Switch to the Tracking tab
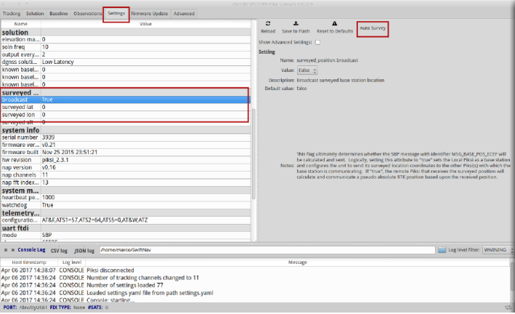 tap(12, 13)
